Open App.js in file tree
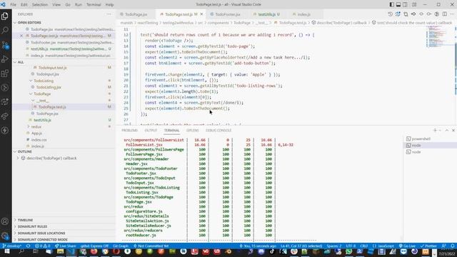 coord(36,133)
